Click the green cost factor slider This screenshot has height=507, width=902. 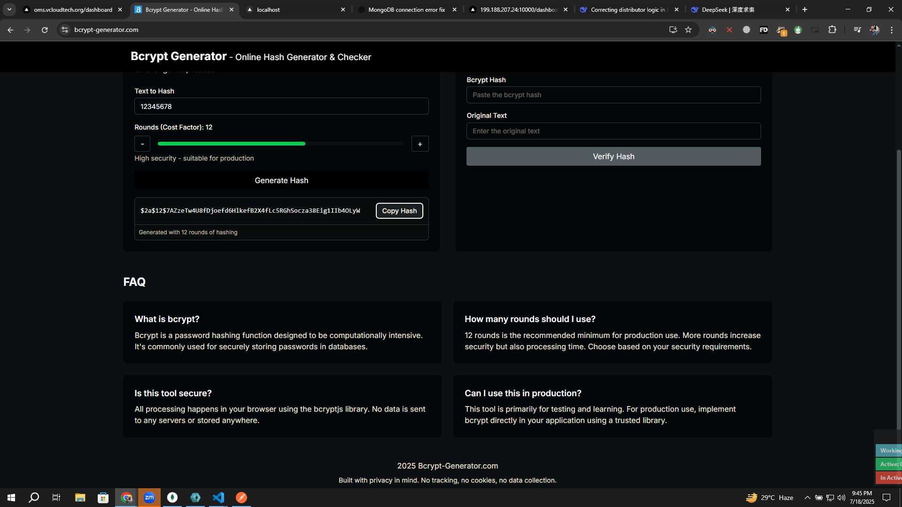click(x=281, y=144)
